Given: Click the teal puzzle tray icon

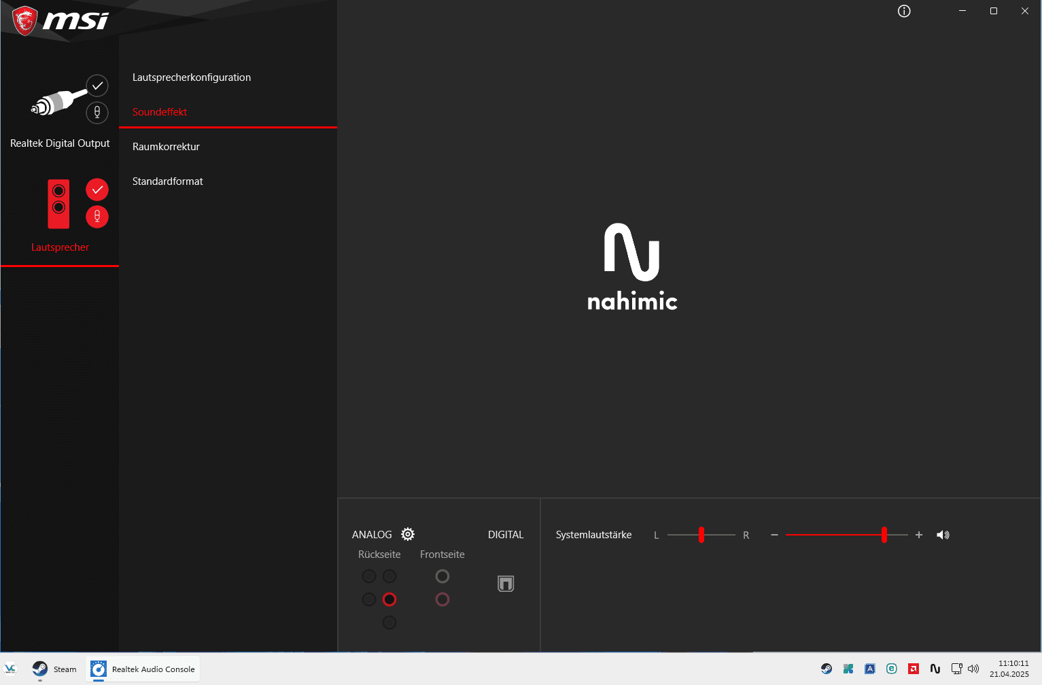Looking at the screenshot, I should pyautogui.click(x=848, y=669).
